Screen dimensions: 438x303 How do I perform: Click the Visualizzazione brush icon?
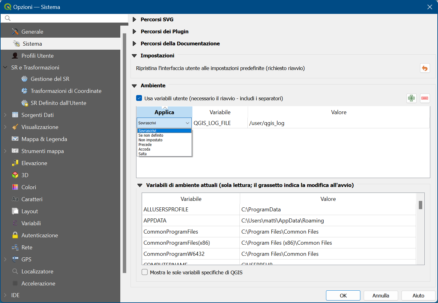(15, 127)
